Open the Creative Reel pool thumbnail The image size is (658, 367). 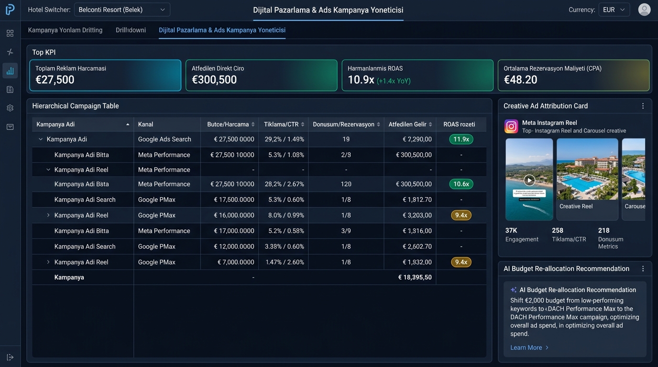[587, 179]
